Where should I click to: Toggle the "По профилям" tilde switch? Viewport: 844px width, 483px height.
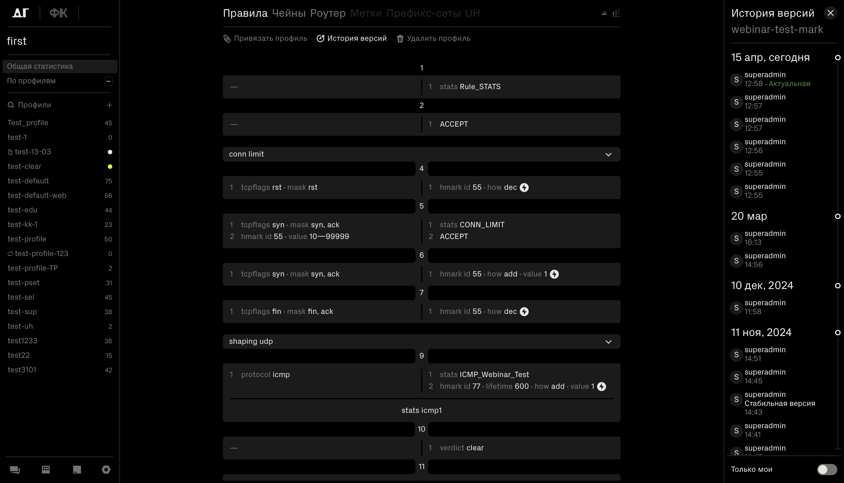tap(108, 81)
